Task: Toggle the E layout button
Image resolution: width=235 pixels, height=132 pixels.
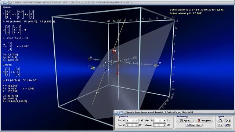Action: point(220,121)
